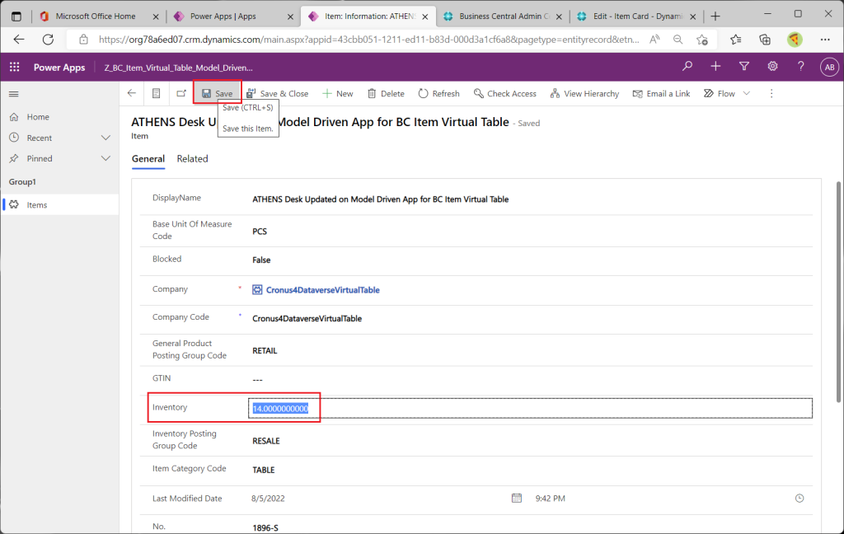Click View Hierarchy command
Image resolution: width=844 pixels, height=534 pixels.
(584, 93)
